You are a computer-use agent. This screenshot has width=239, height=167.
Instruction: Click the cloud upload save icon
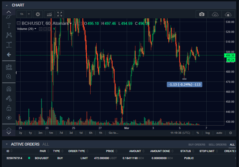[228, 14]
